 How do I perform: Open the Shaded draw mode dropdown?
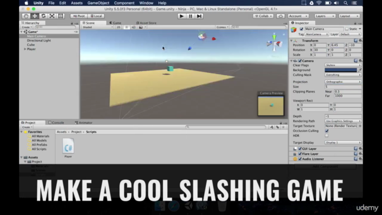click(98, 27)
